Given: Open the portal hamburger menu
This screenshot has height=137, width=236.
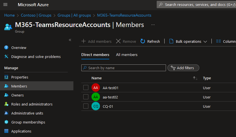Looking at the screenshot, I should [5, 5].
